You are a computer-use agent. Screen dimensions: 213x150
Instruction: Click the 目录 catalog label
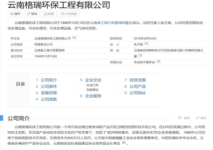click(x=20, y=84)
